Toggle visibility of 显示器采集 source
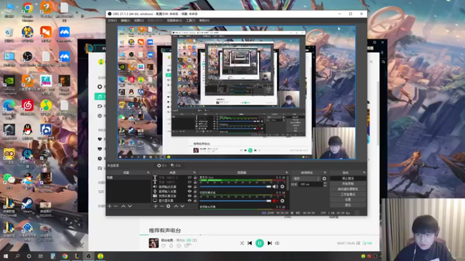The width and height of the screenshot is (465, 261). (x=189, y=200)
